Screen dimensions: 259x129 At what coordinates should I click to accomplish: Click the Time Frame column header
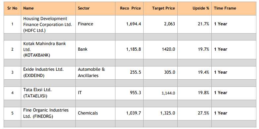click(234, 8)
